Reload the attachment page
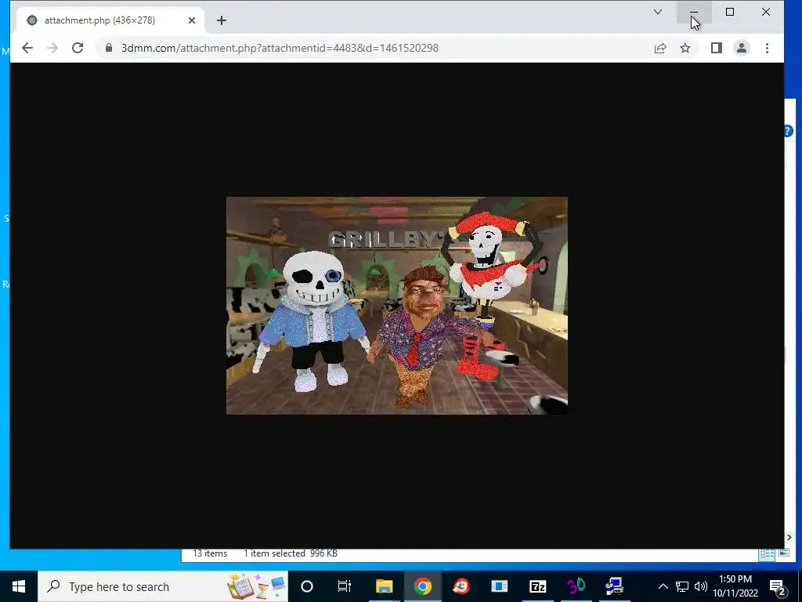The width and height of the screenshot is (802, 602). click(78, 48)
